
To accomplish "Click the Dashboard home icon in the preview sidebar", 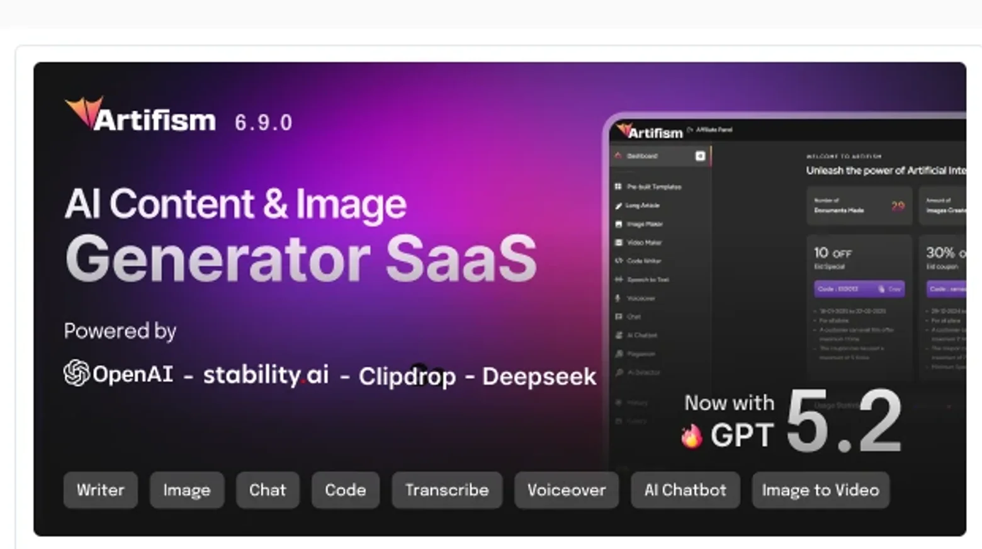I will pyautogui.click(x=618, y=156).
